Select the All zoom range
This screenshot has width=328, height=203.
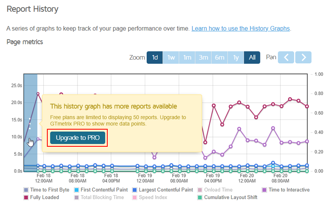click(x=252, y=57)
